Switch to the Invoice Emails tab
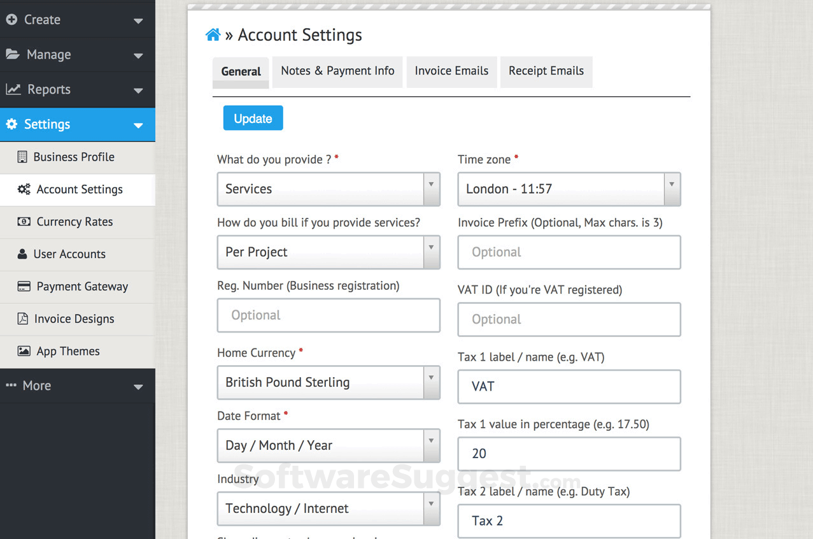This screenshot has height=539, width=813. [x=451, y=71]
